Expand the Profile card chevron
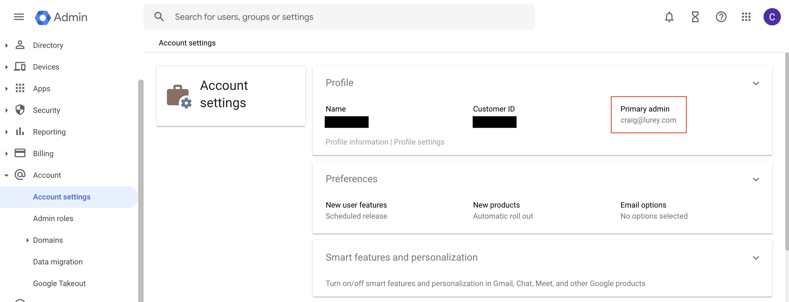Screen dimensions: 789x302 pyautogui.click(x=756, y=83)
